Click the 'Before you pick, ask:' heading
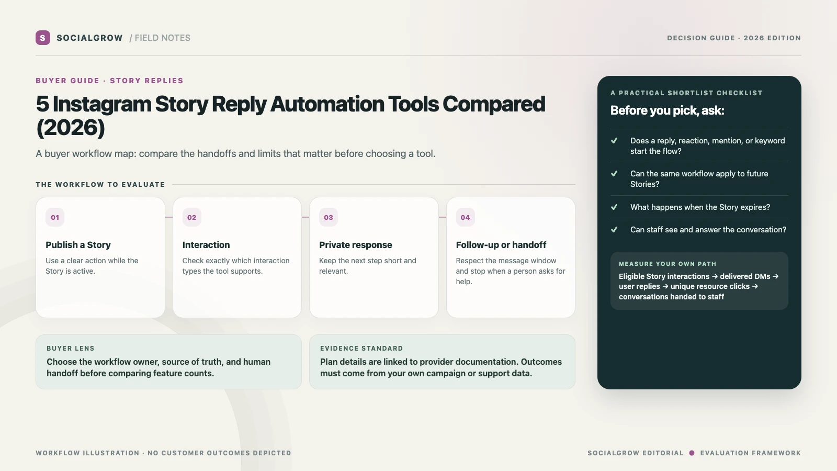 point(668,110)
